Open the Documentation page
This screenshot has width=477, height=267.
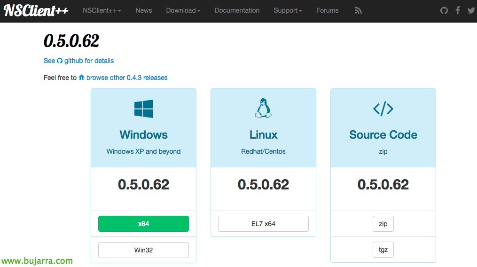click(237, 10)
